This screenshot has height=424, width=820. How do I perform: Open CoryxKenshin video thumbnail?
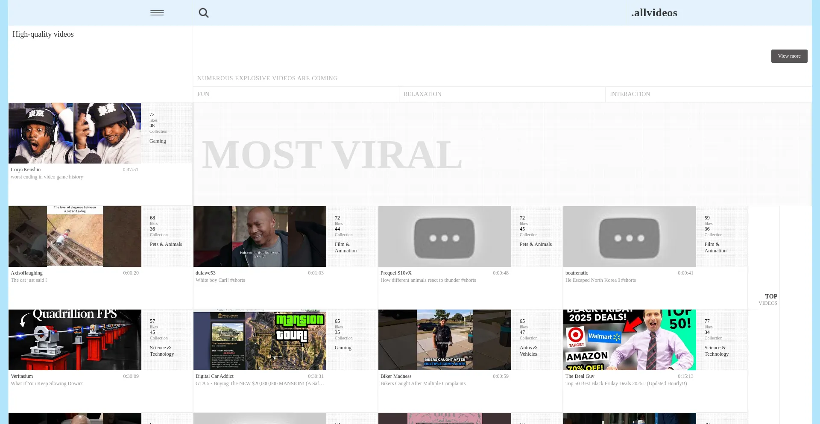point(75,133)
